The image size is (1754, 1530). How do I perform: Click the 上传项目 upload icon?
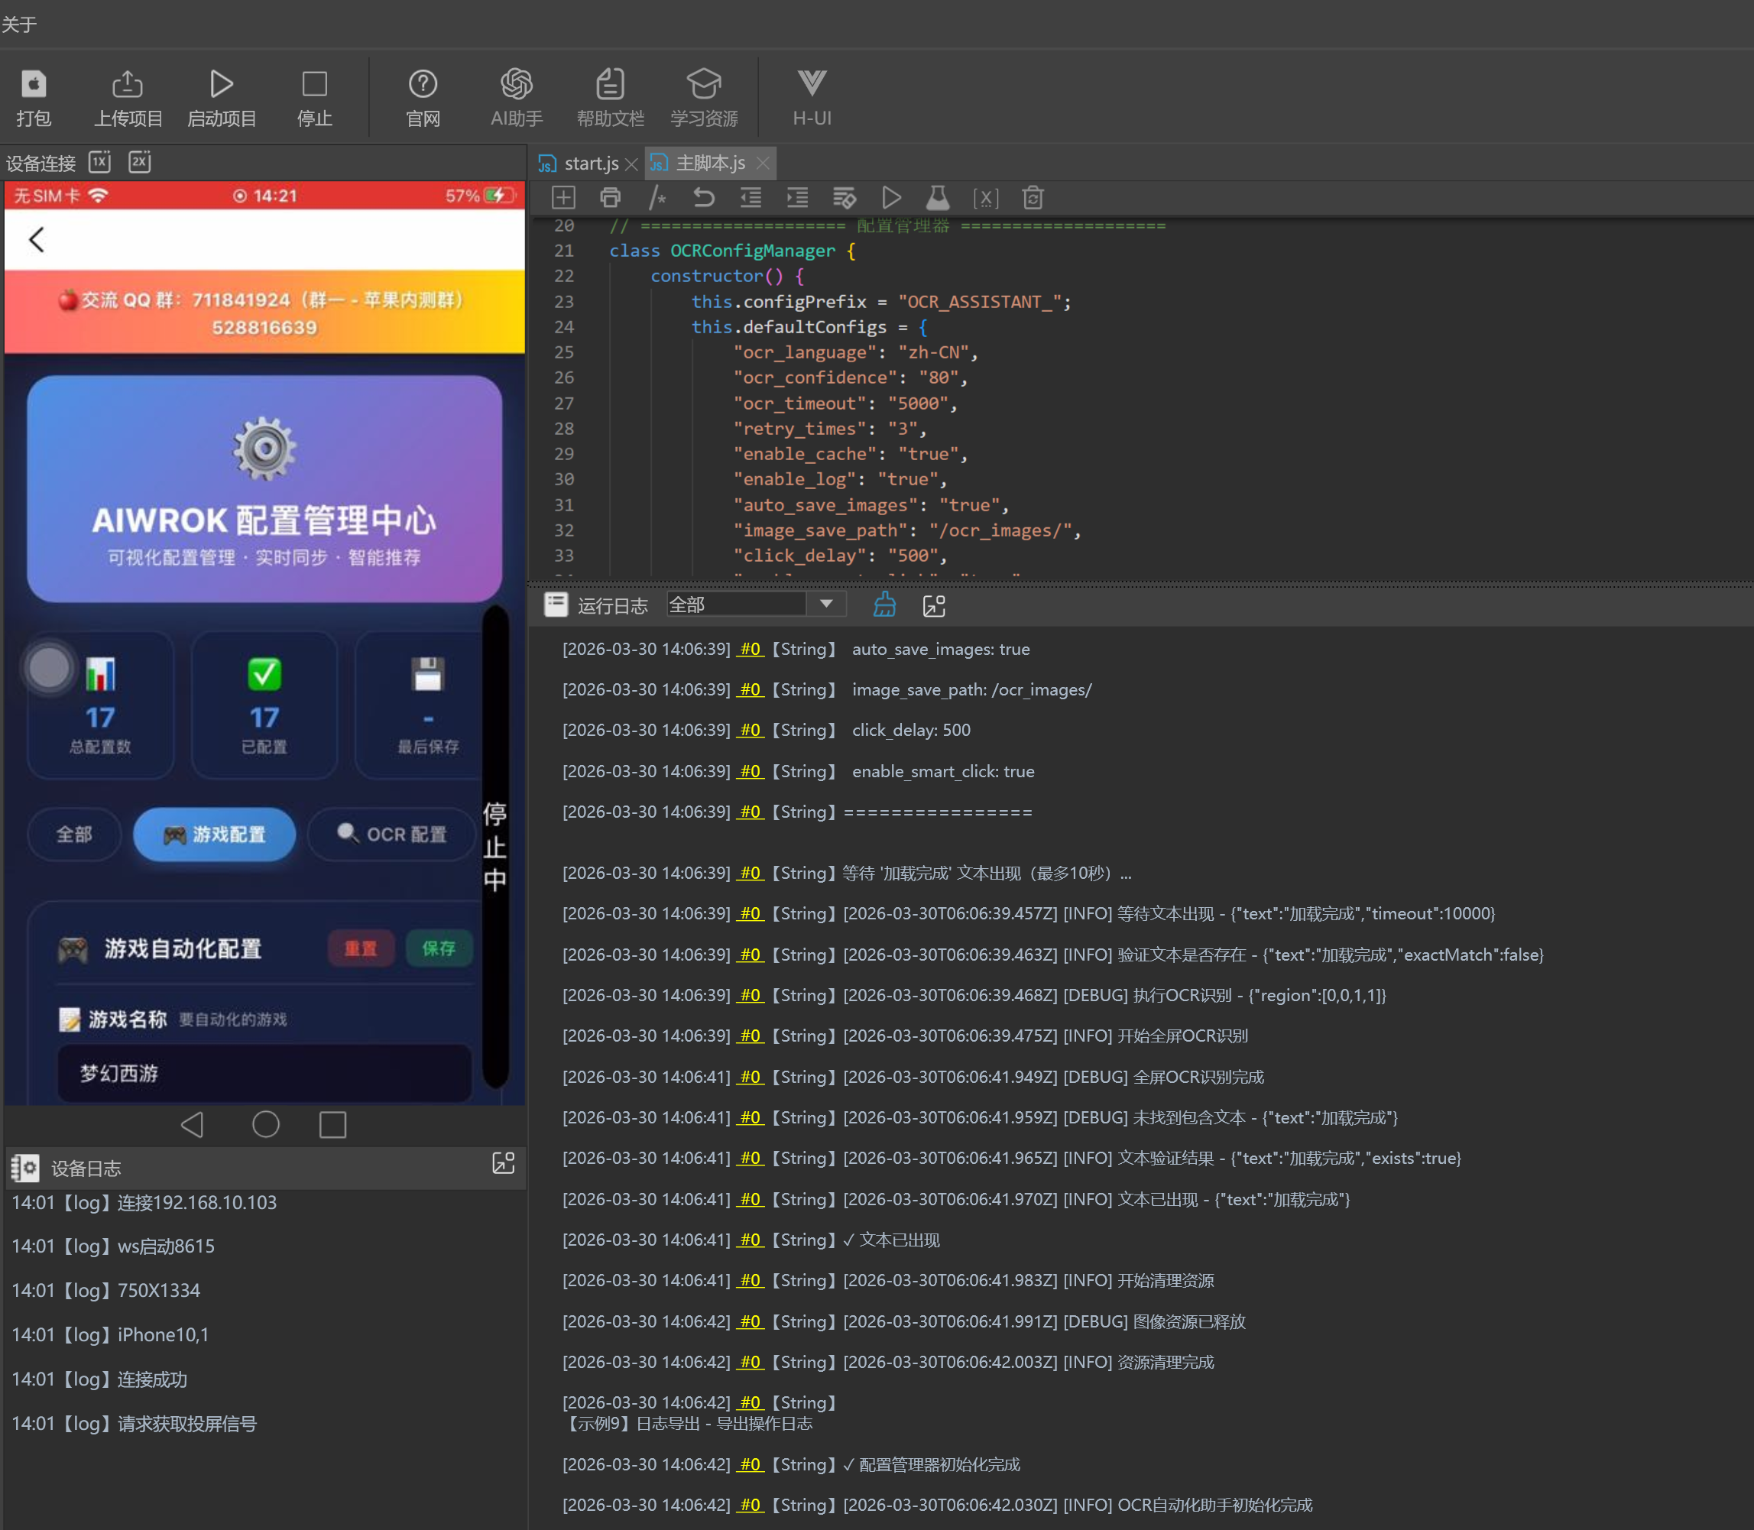[x=127, y=83]
